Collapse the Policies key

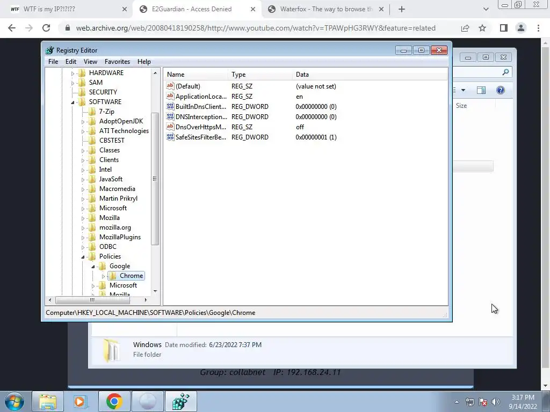click(x=83, y=257)
